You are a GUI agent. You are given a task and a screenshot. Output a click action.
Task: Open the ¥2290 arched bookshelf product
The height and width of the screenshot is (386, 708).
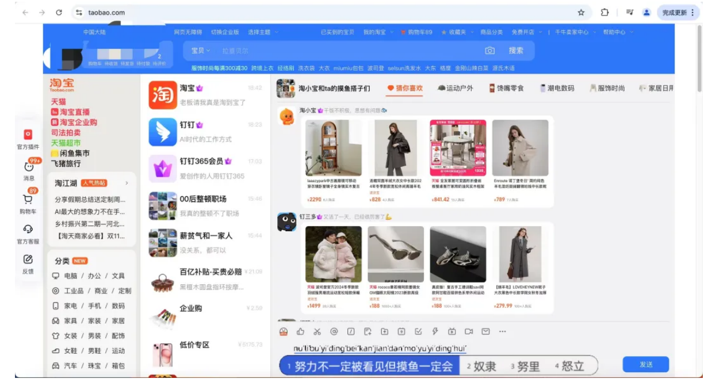click(334, 162)
